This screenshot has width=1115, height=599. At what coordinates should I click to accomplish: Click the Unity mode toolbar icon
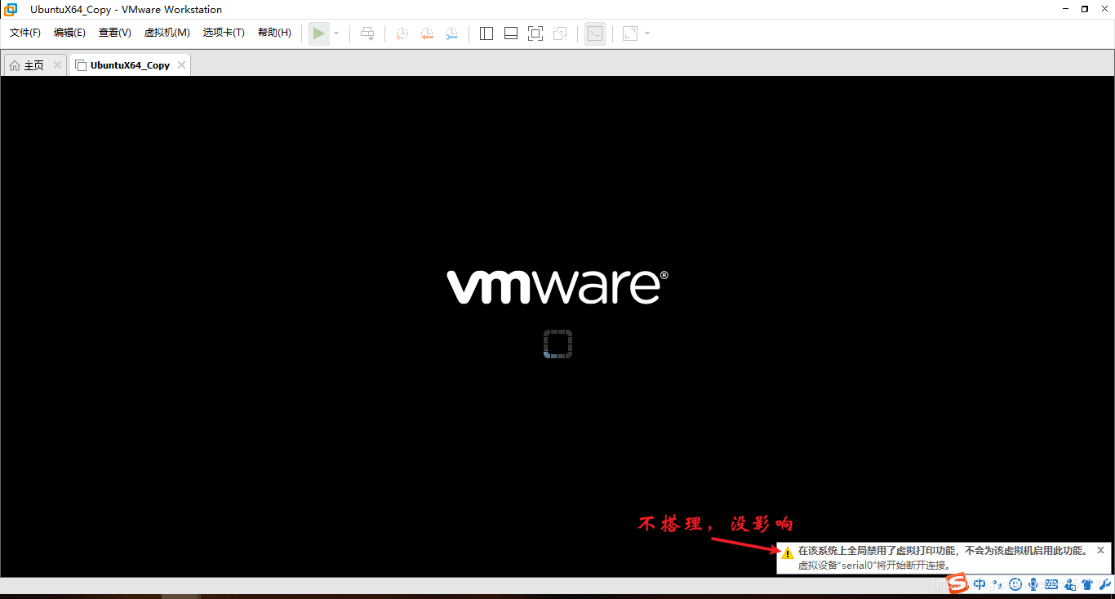point(560,33)
